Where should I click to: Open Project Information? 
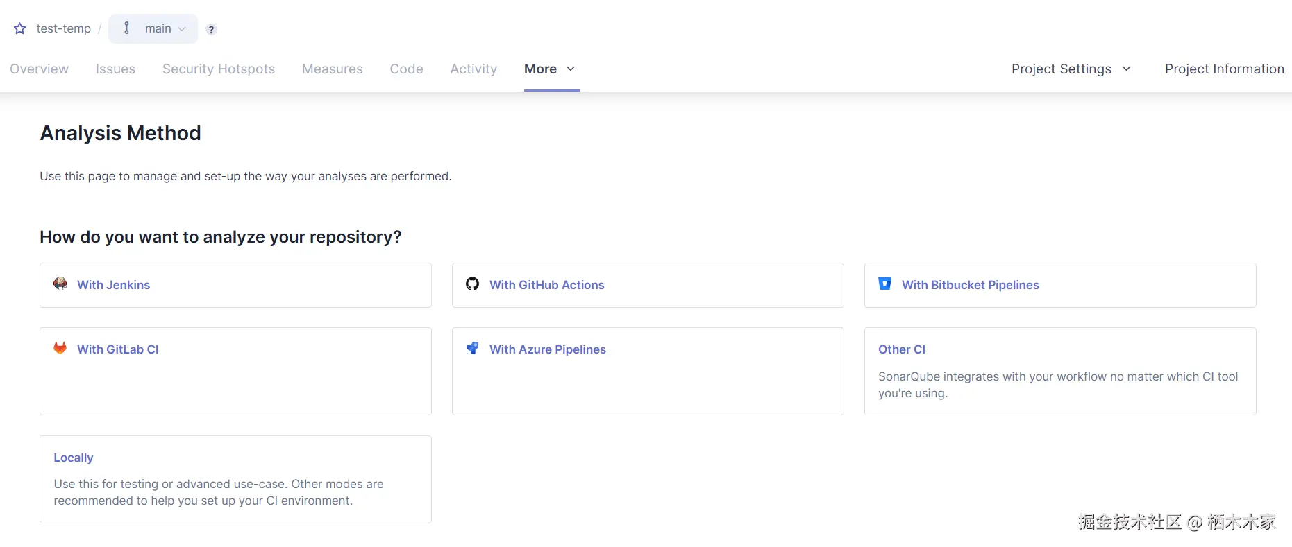[x=1224, y=69]
